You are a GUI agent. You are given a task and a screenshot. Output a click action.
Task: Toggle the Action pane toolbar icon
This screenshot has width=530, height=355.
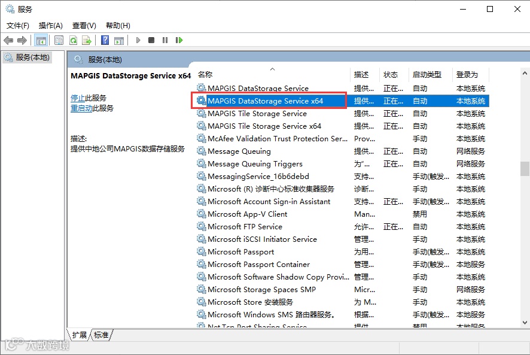tap(119, 40)
